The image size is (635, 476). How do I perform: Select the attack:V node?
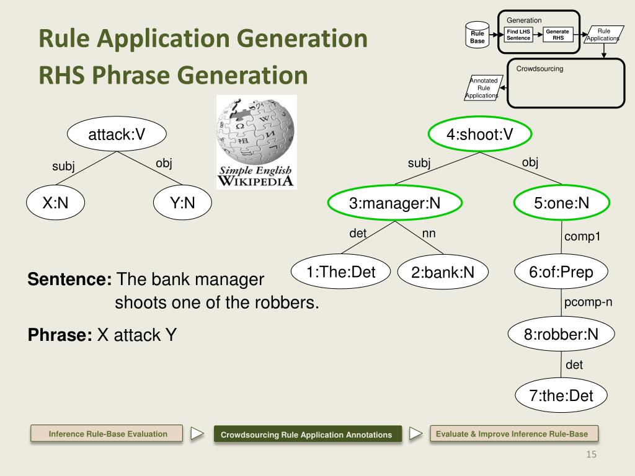[117, 134]
